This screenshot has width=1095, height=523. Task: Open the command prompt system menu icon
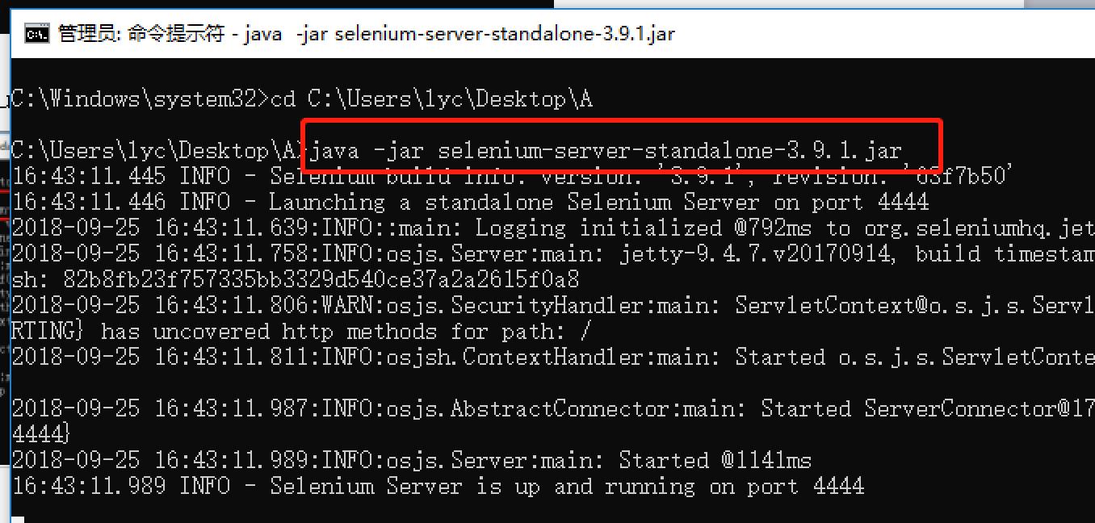(36, 33)
